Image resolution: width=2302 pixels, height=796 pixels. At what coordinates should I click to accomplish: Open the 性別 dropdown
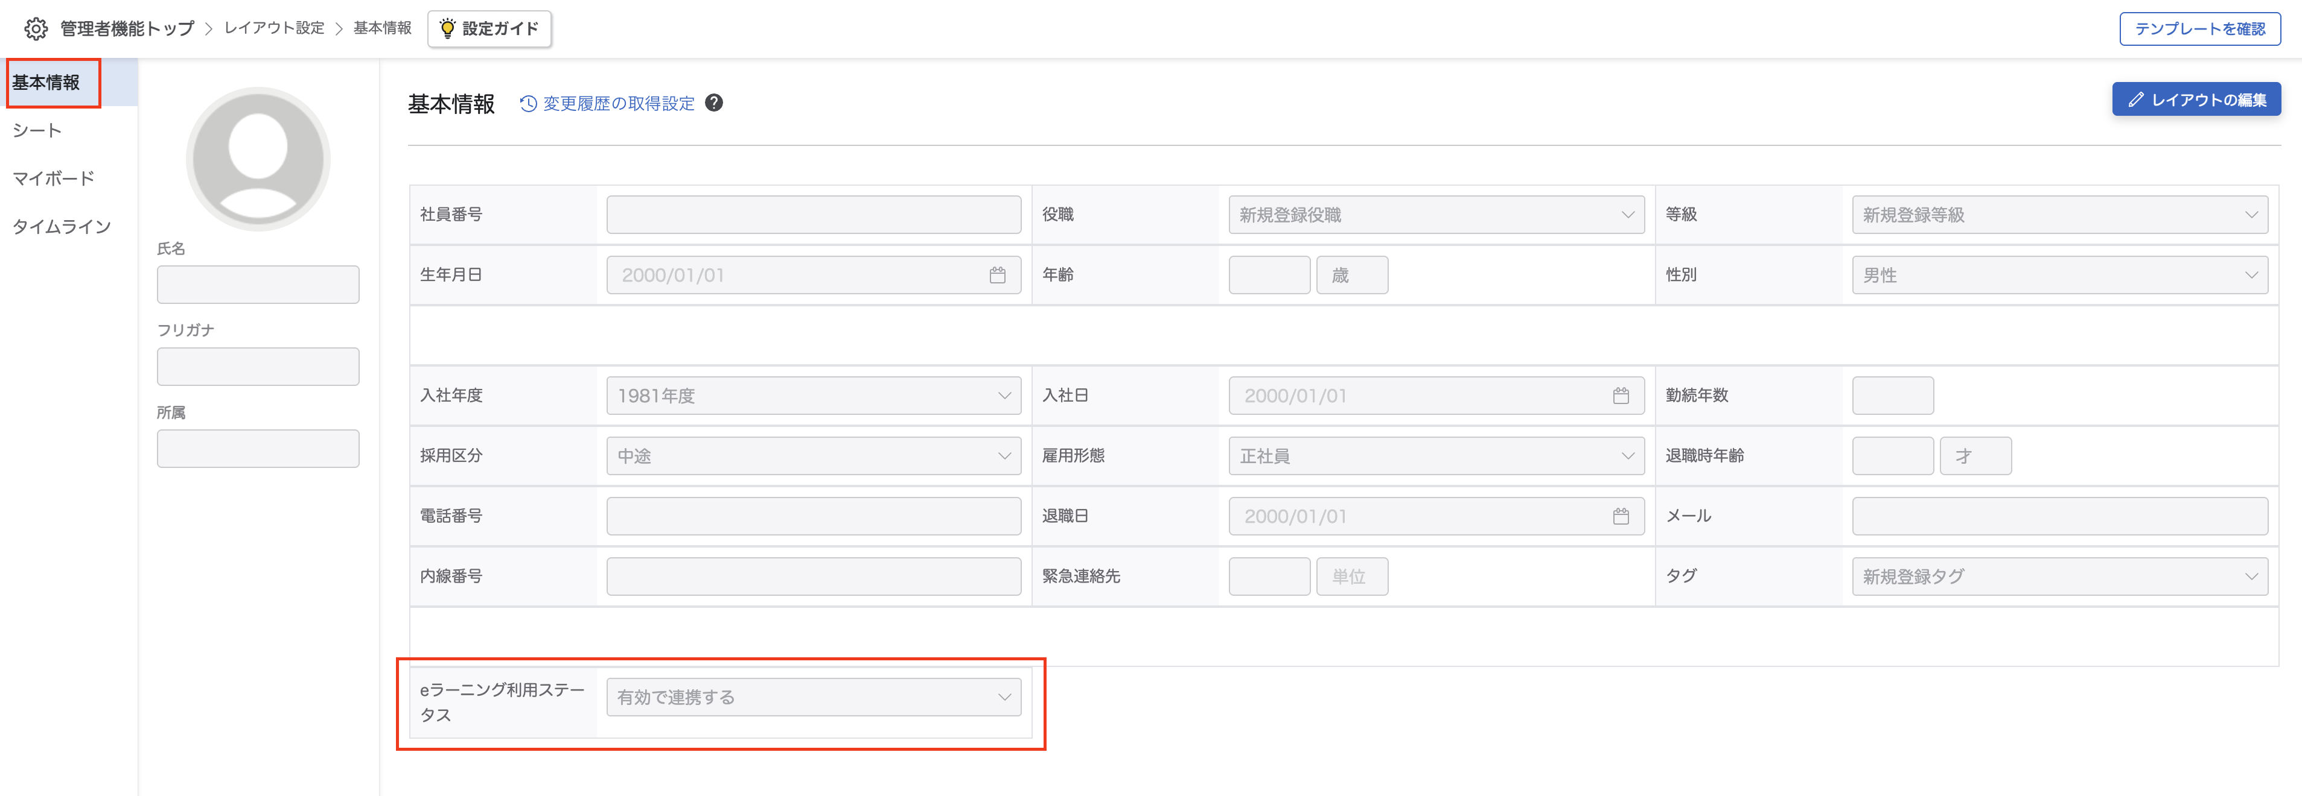click(x=2060, y=275)
